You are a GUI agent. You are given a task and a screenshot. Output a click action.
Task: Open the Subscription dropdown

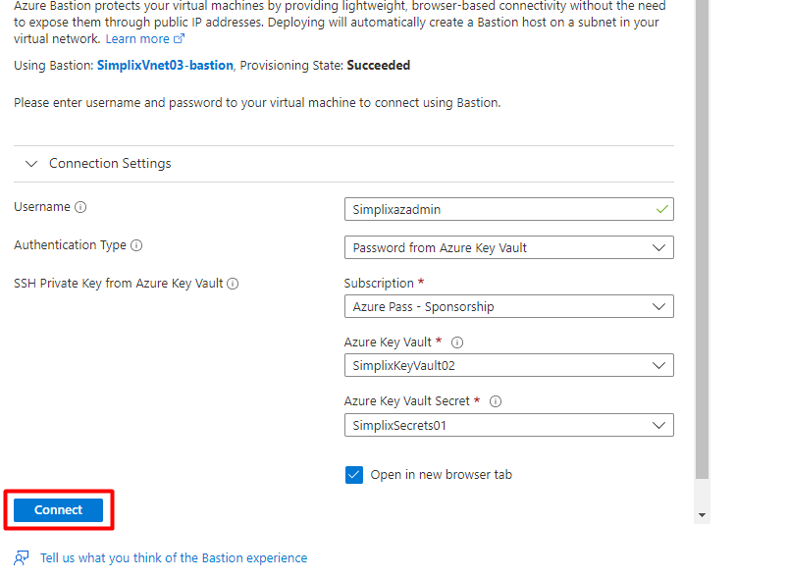click(508, 306)
